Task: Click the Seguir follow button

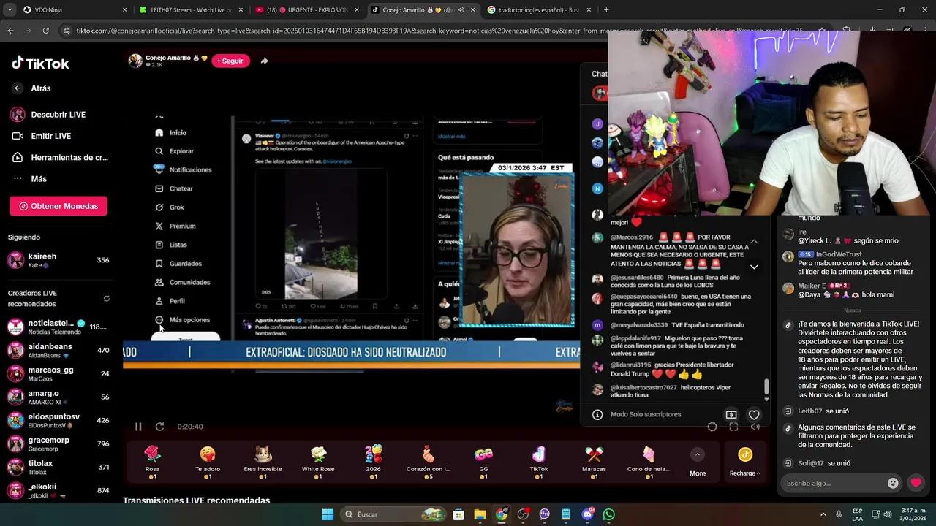Action: 230,61
